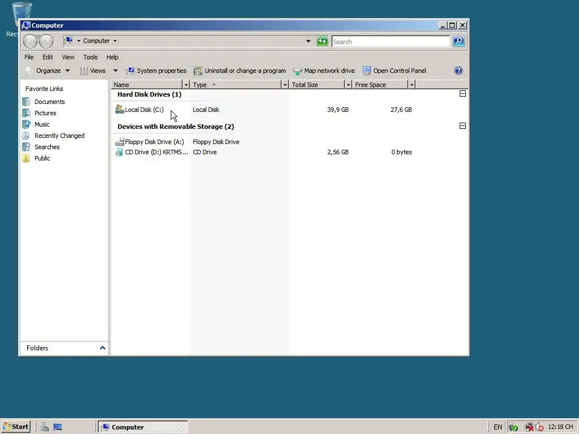This screenshot has width=579, height=434.
Task: Click the EN language indicator
Action: tap(498, 427)
